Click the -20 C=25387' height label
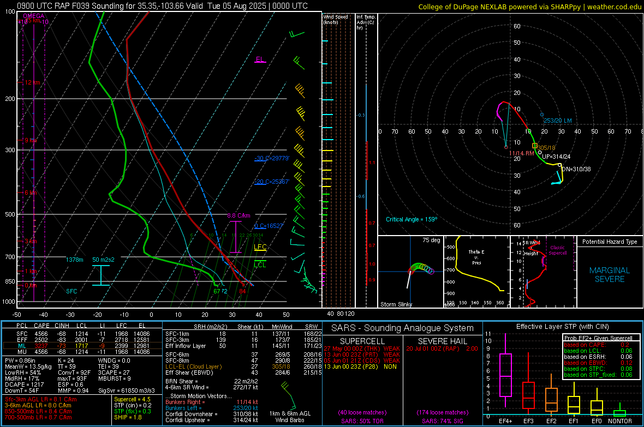644x427 pixels. pos(272,182)
